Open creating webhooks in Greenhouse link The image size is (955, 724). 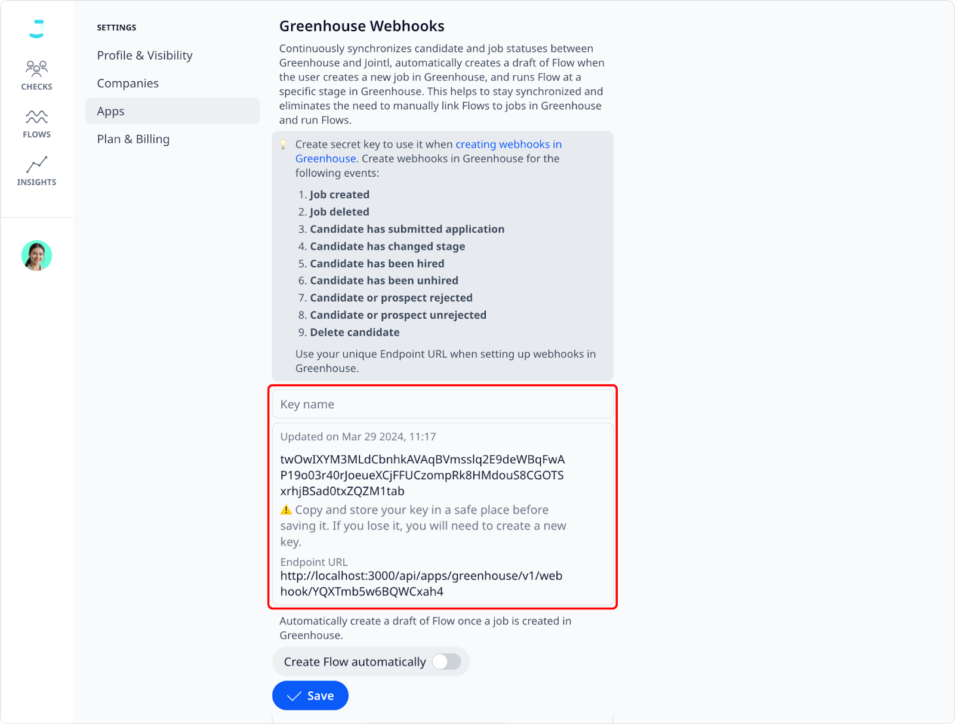429,152
